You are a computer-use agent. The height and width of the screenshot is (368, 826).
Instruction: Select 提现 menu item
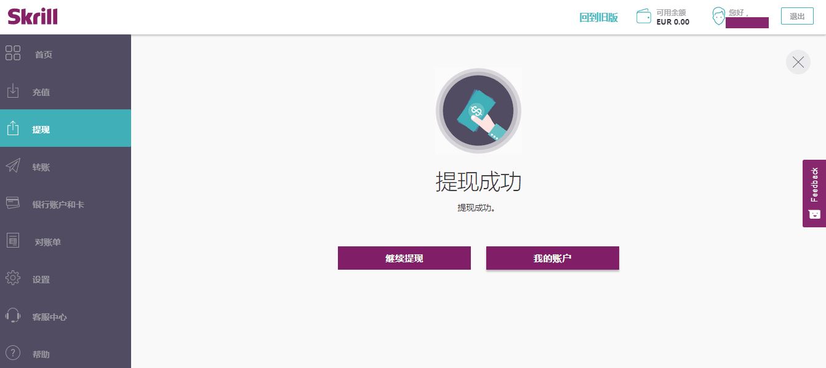pyautogui.click(x=65, y=128)
